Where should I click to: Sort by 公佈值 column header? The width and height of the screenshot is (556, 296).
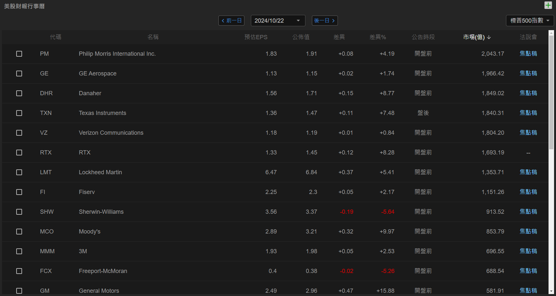301,37
